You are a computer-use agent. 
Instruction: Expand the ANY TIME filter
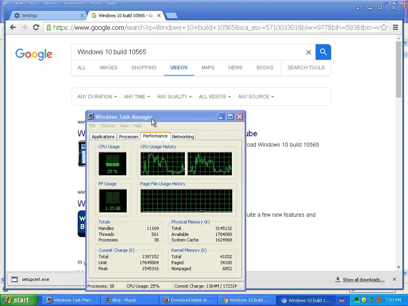point(137,97)
